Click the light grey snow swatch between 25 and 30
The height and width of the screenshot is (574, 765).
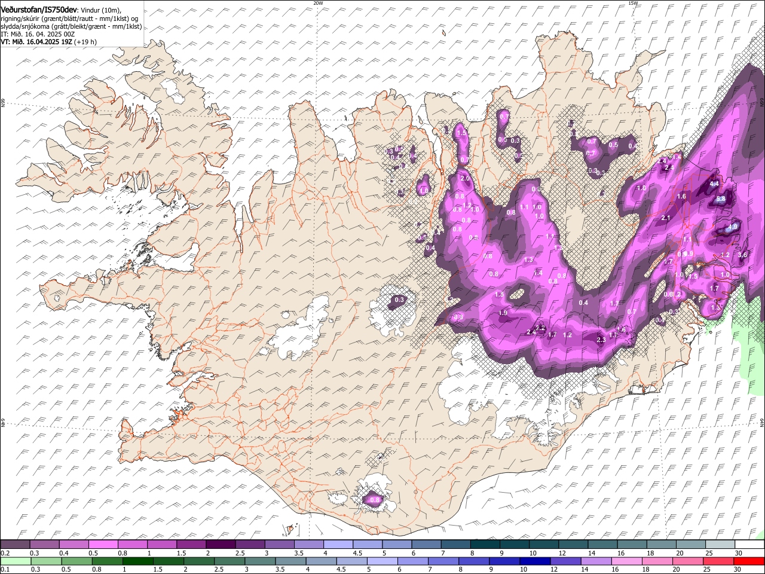coord(720,545)
